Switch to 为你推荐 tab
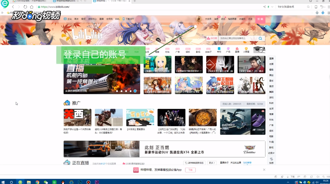 point(247,163)
